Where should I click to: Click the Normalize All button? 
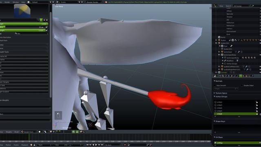tap(24, 56)
